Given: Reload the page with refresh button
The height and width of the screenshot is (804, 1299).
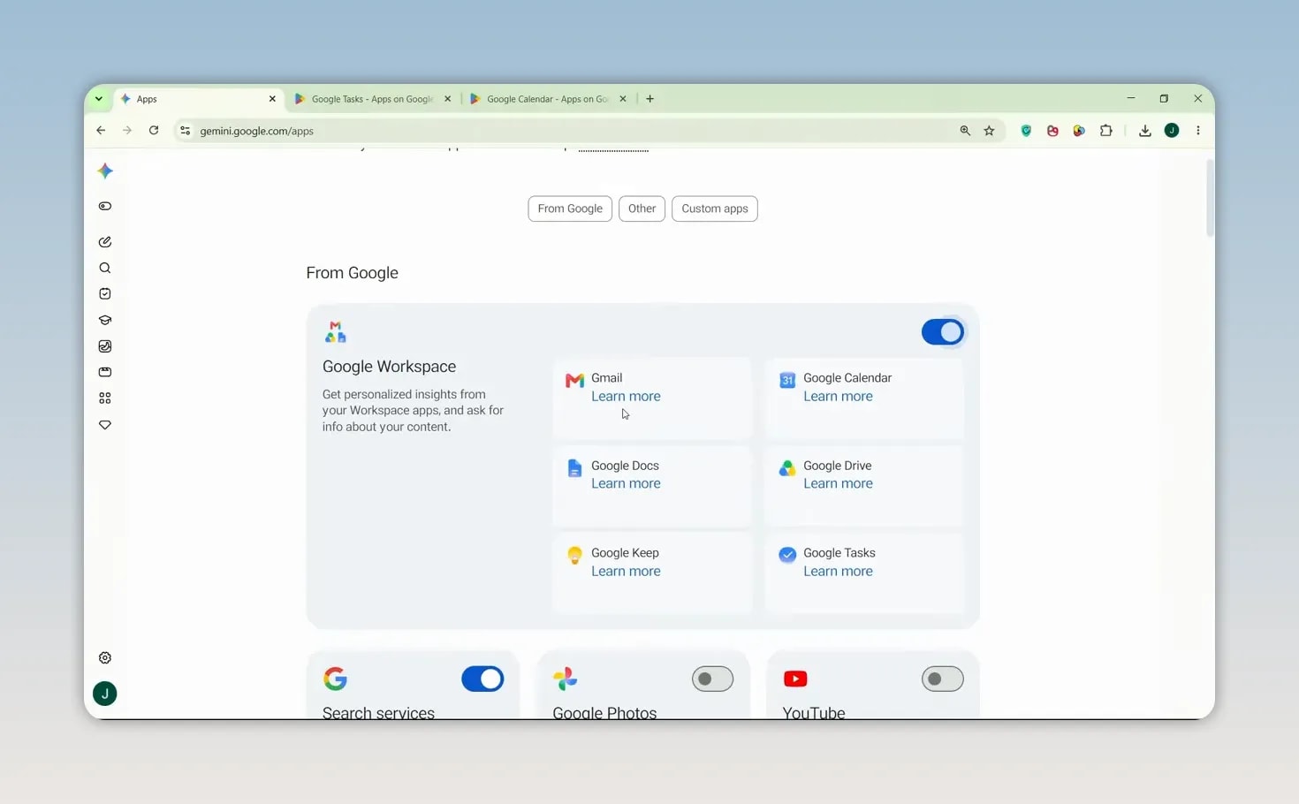Looking at the screenshot, I should pyautogui.click(x=154, y=131).
